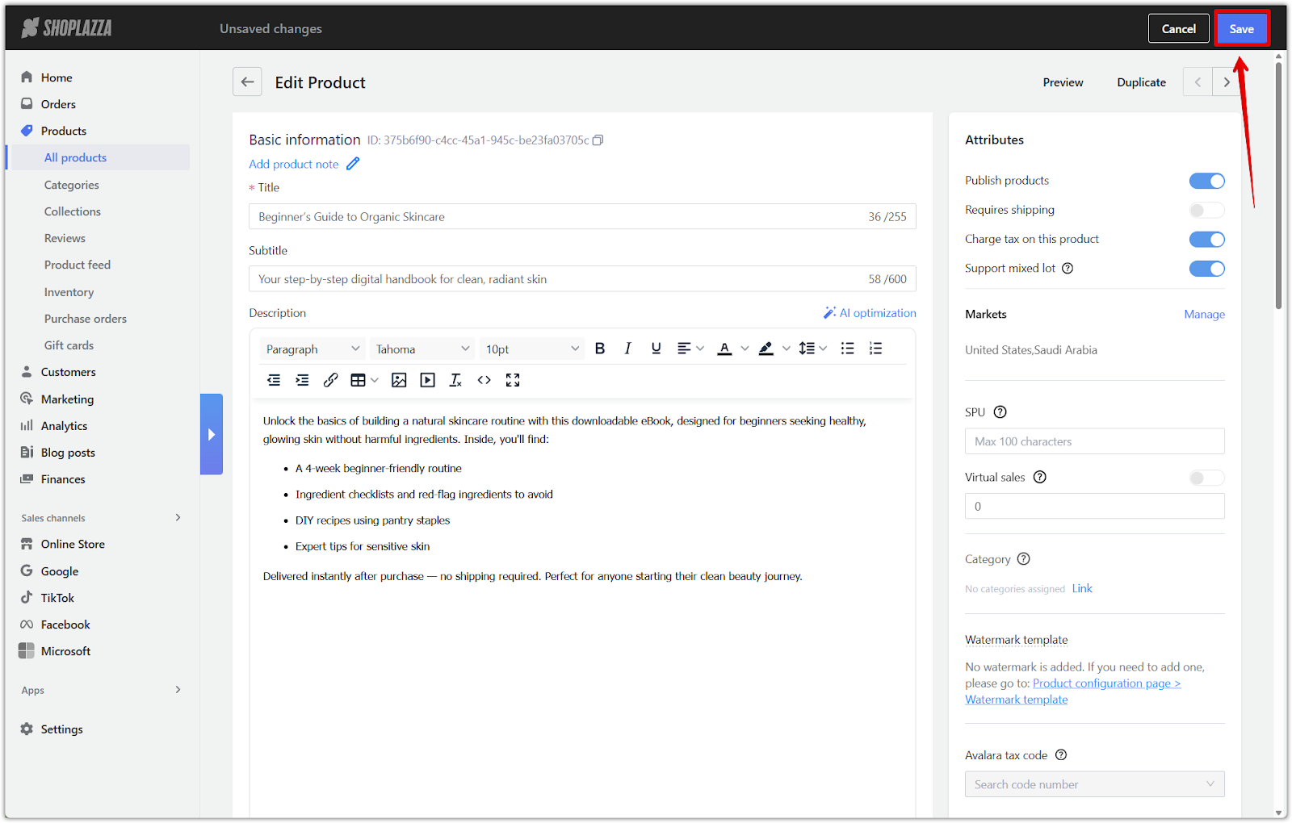Click the Save button

[1242, 29]
